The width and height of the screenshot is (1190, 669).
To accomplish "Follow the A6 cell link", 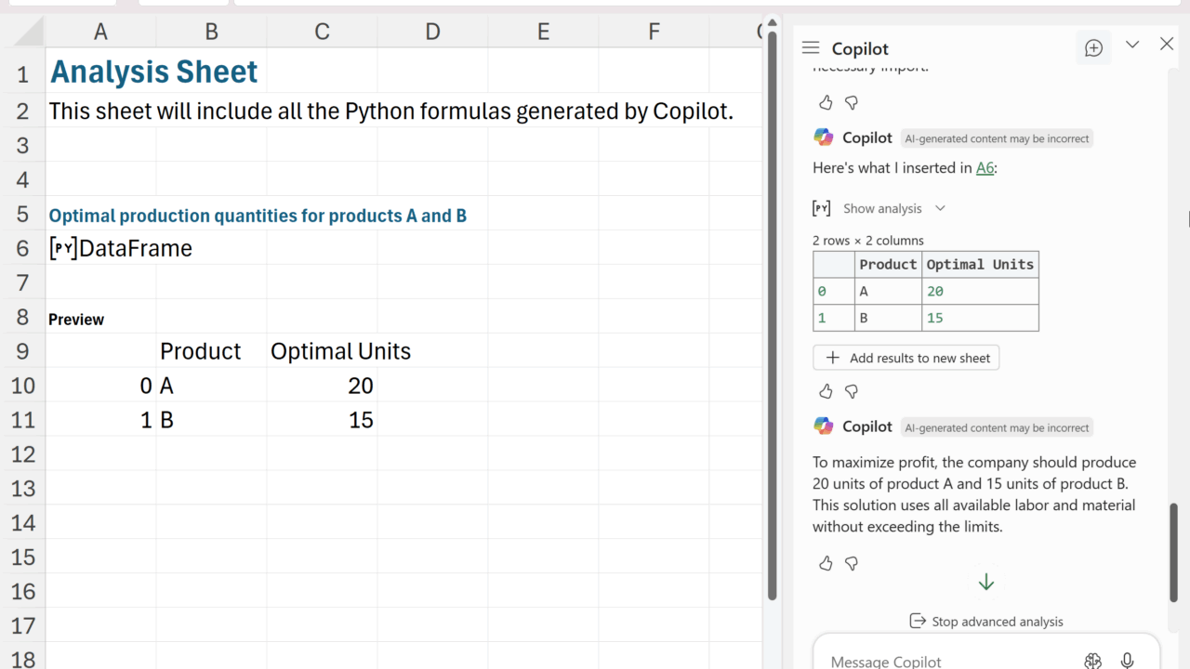I will 985,168.
